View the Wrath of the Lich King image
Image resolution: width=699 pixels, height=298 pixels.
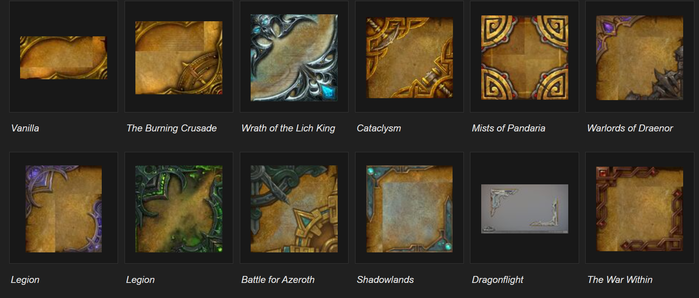pyautogui.click(x=294, y=58)
